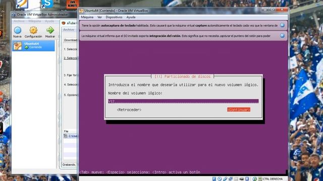Screen dimensions: 323x181
Task: Open the Ayuda menu in Ubuntu64 window
Action: (131, 17)
